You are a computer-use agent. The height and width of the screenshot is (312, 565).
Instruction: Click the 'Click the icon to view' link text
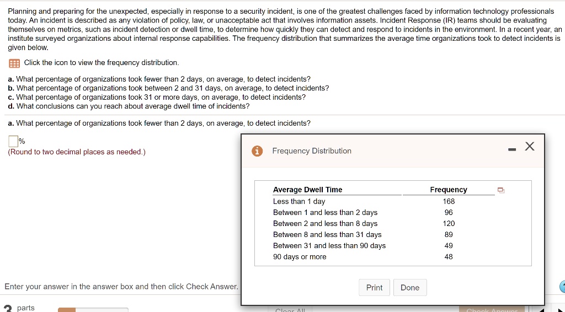click(x=102, y=63)
